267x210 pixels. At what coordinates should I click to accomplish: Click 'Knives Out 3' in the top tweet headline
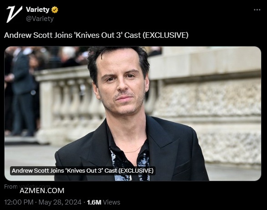[x=99, y=35]
